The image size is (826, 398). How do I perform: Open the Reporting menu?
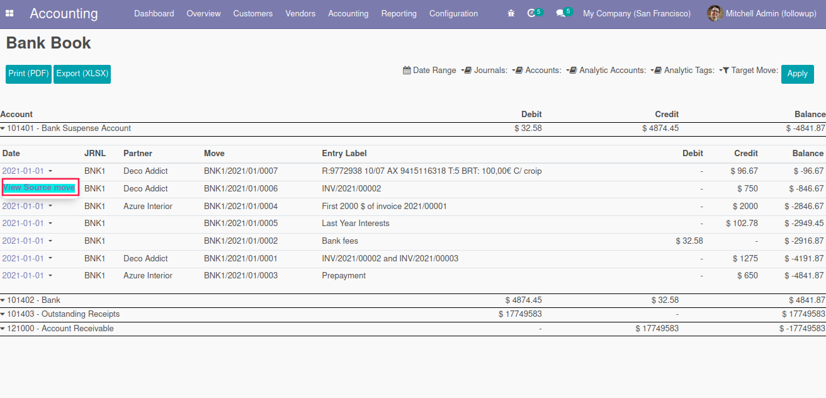[399, 13]
